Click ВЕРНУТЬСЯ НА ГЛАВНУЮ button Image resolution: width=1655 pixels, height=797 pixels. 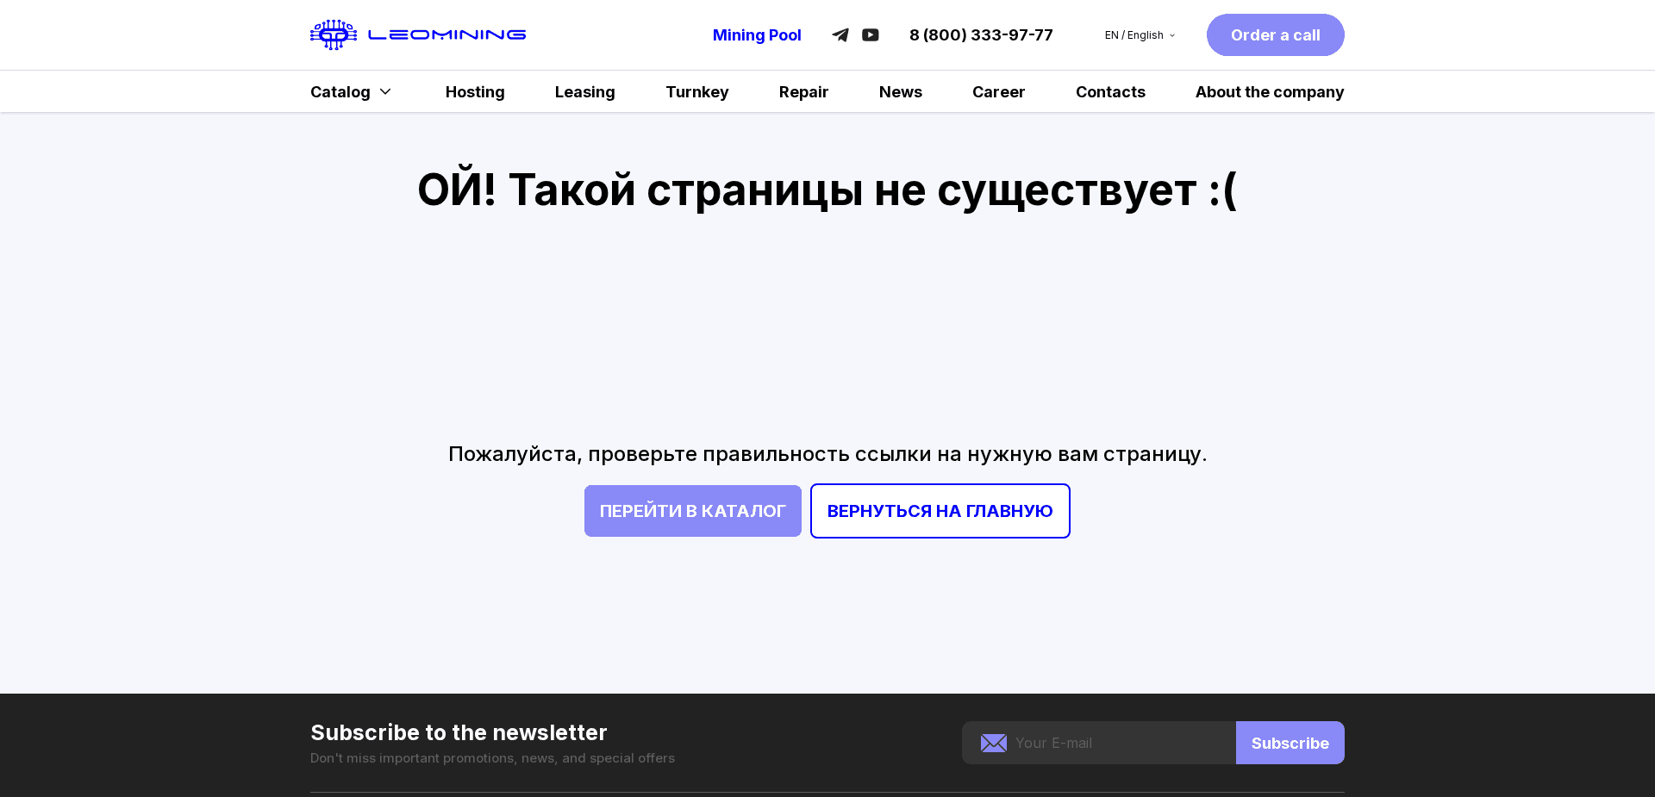point(940,510)
